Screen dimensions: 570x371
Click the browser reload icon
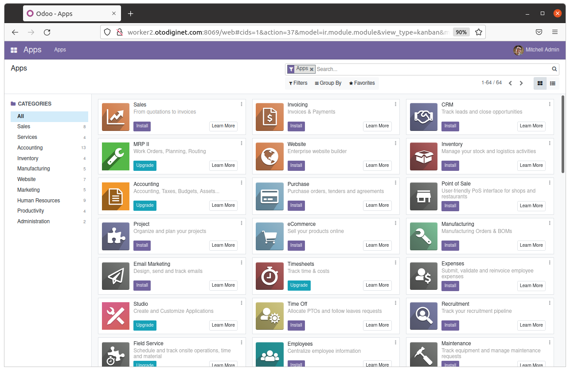47,32
